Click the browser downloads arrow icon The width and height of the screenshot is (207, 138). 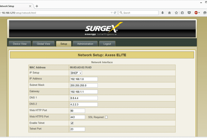(x=162, y=13)
